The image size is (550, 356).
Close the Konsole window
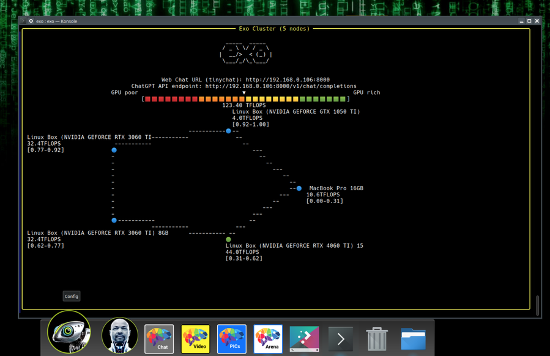(537, 21)
